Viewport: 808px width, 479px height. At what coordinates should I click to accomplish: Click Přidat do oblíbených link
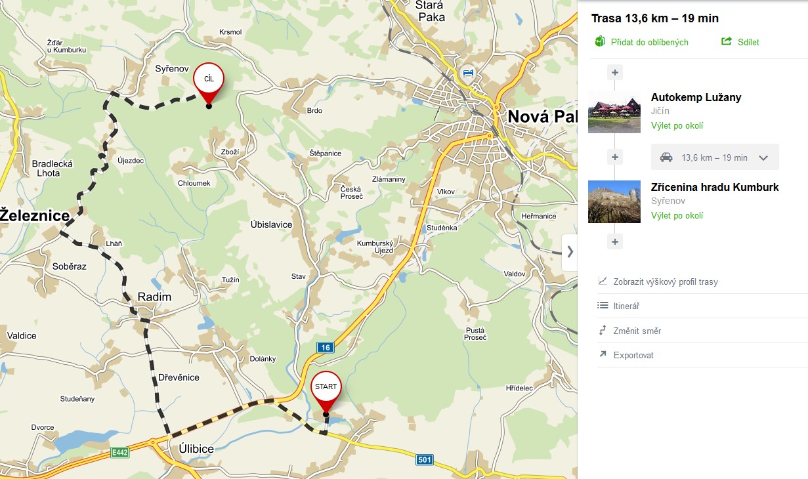point(649,42)
